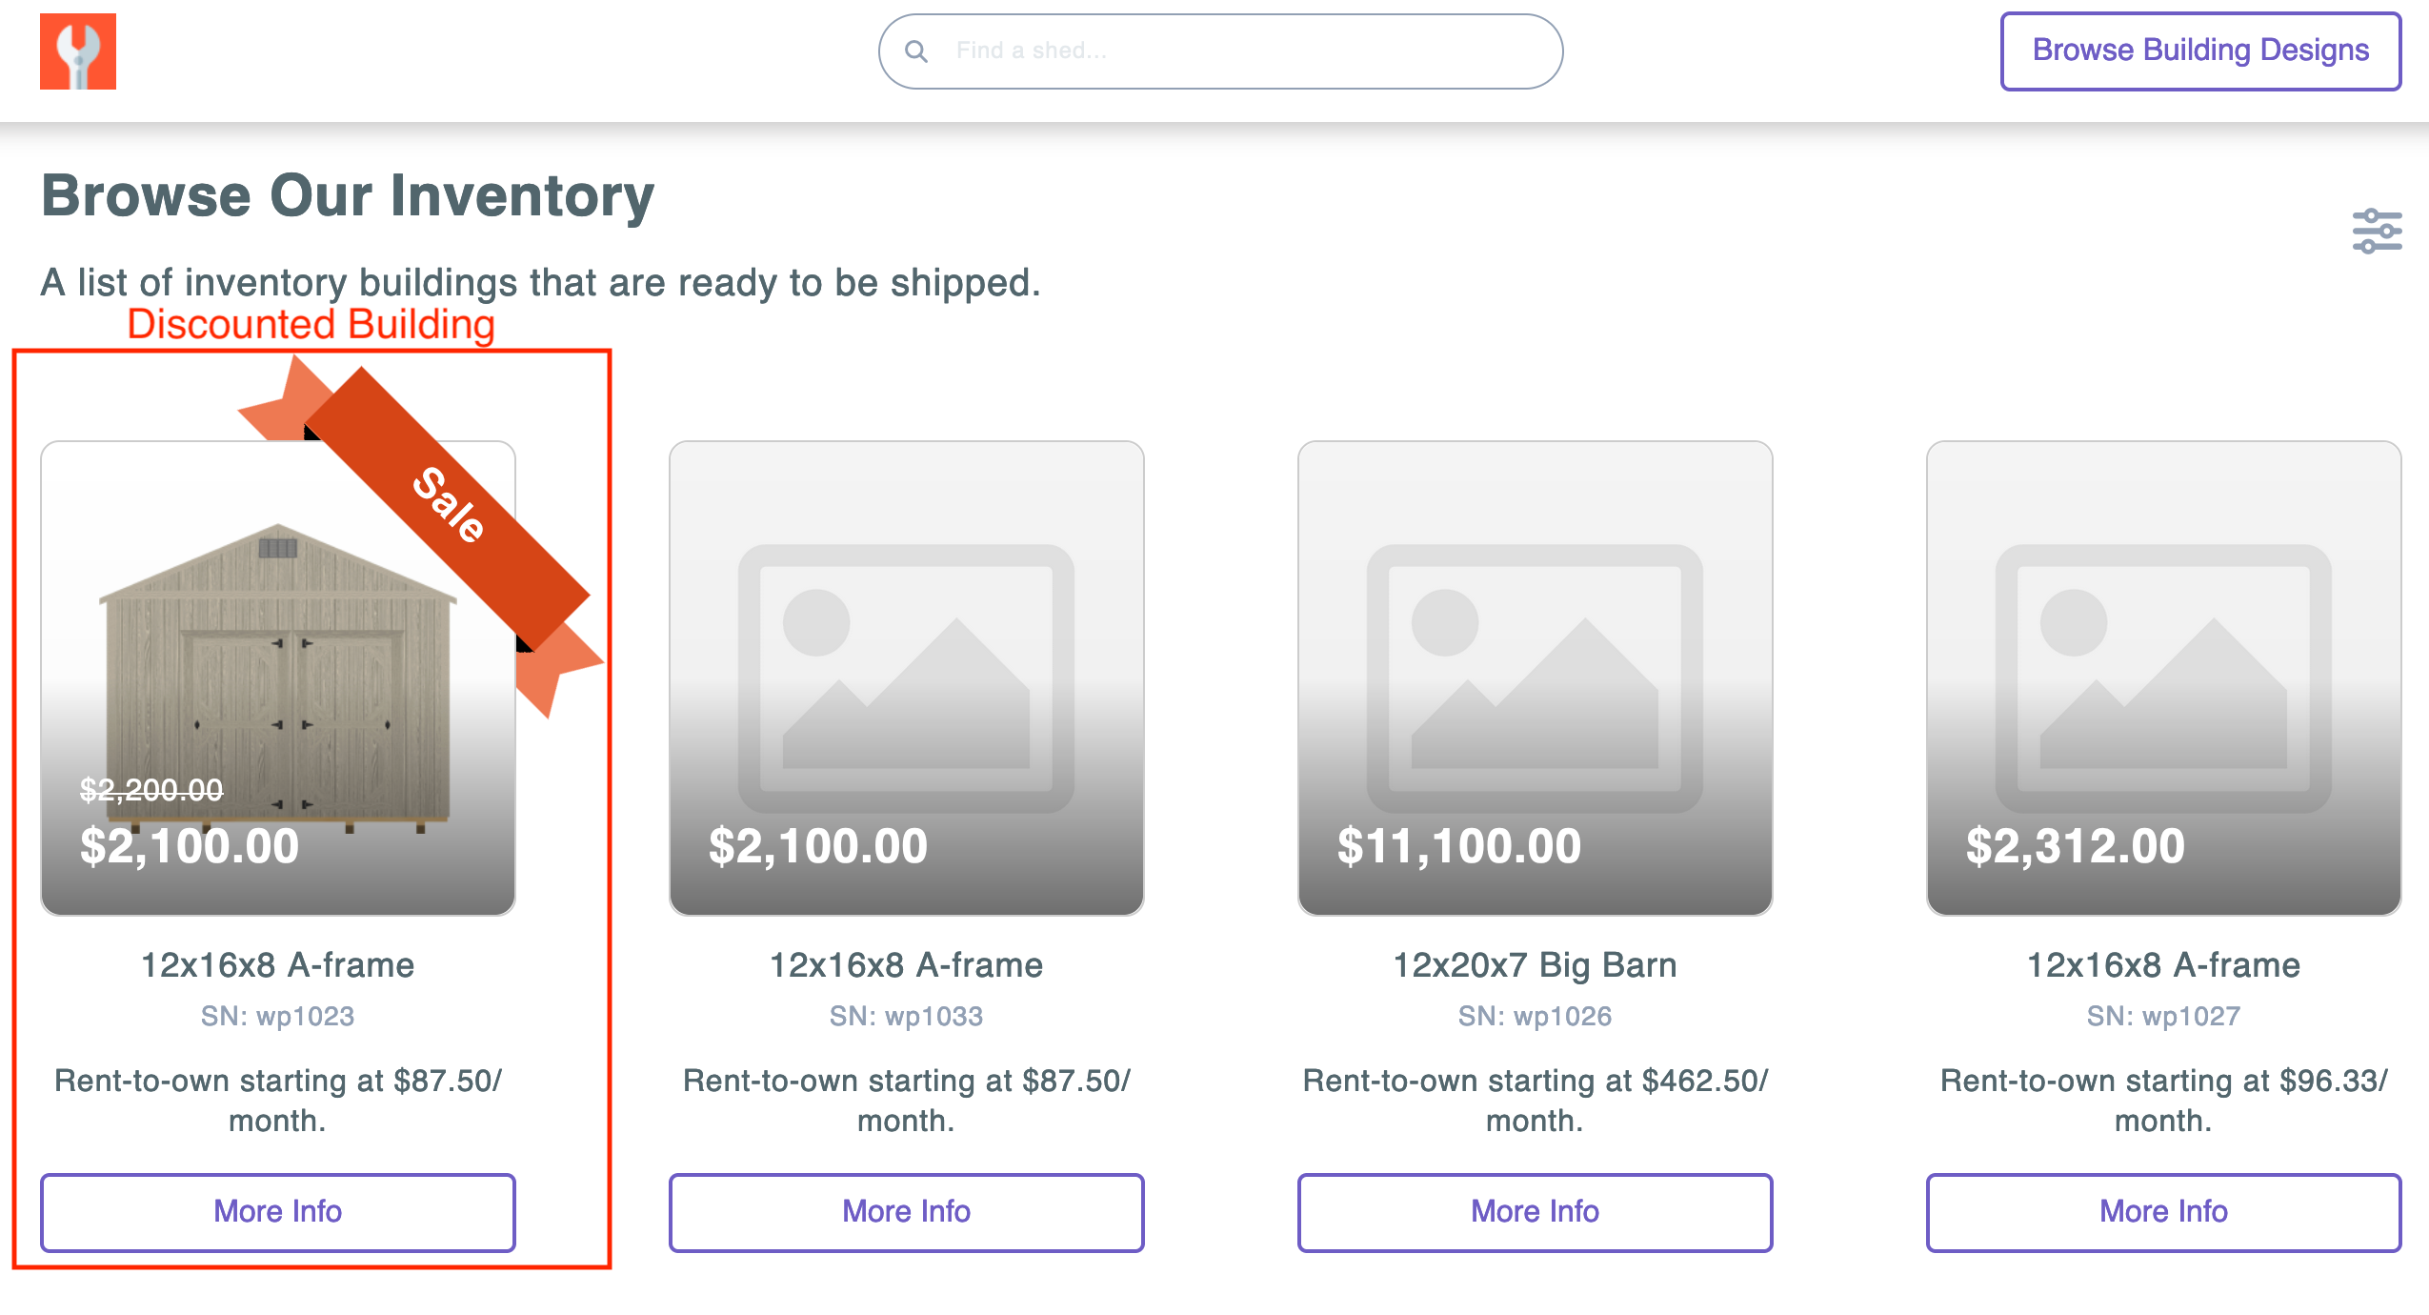Click into the Find a shed search field
2429x1315 pixels.
(x=1238, y=51)
